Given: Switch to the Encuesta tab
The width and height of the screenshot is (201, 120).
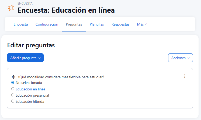Looking at the screenshot, I should point(21,24).
